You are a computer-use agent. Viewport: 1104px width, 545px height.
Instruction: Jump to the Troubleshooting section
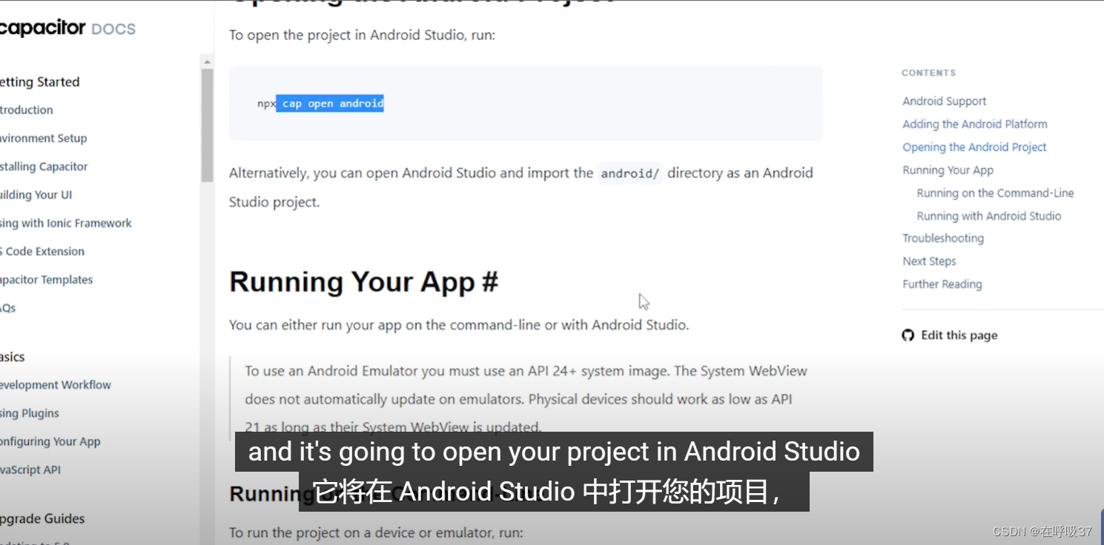pyautogui.click(x=942, y=238)
